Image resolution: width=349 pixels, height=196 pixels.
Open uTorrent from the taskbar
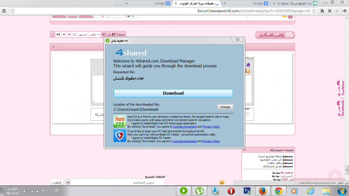(200, 191)
